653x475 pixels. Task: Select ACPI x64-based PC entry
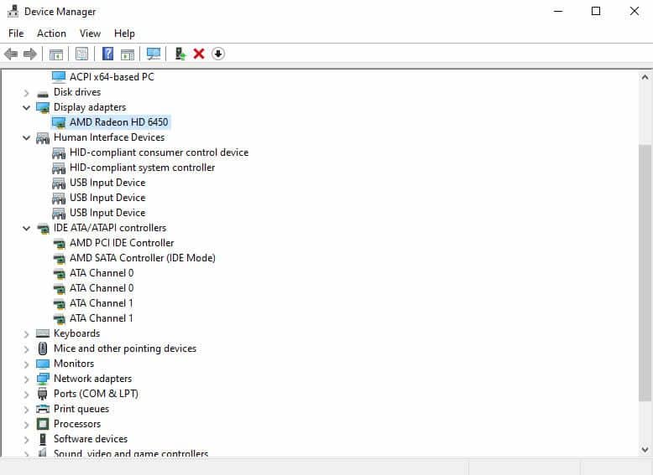coord(112,77)
